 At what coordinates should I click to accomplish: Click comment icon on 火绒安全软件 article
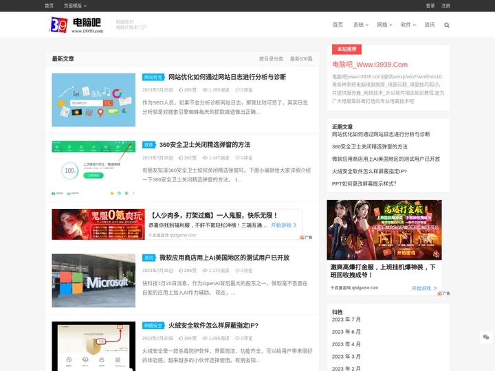point(237,338)
